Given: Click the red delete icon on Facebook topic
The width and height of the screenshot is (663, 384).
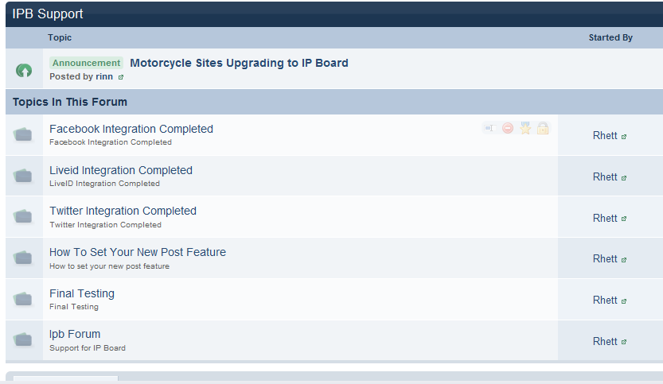Looking at the screenshot, I should coord(507,128).
